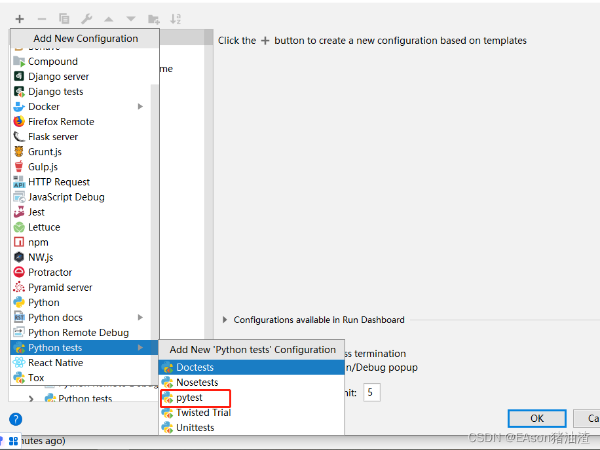
Task: Select Pyramid server from the list
Action: click(81, 288)
